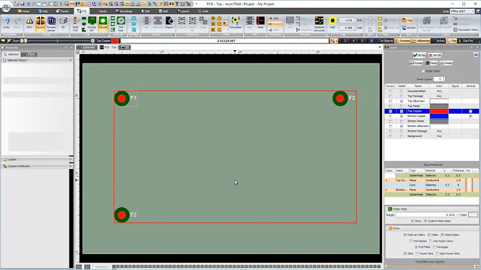Click the Solder Mask Color swatch
Image resolution: width=481 pixels, height=270 pixels.
click(x=473, y=215)
